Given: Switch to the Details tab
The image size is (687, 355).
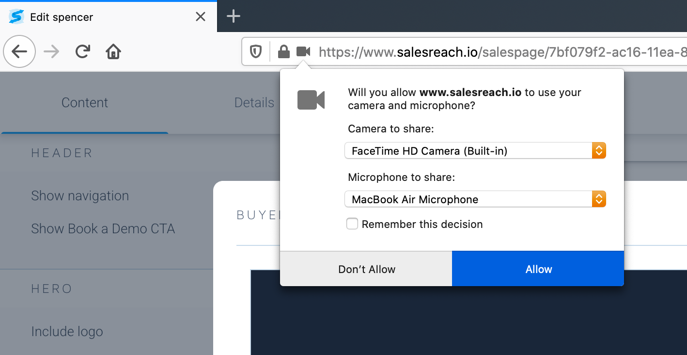Looking at the screenshot, I should 254,102.
